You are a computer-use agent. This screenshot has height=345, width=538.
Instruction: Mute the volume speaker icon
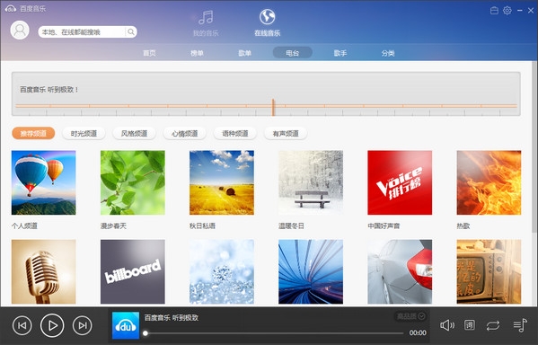(447, 325)
